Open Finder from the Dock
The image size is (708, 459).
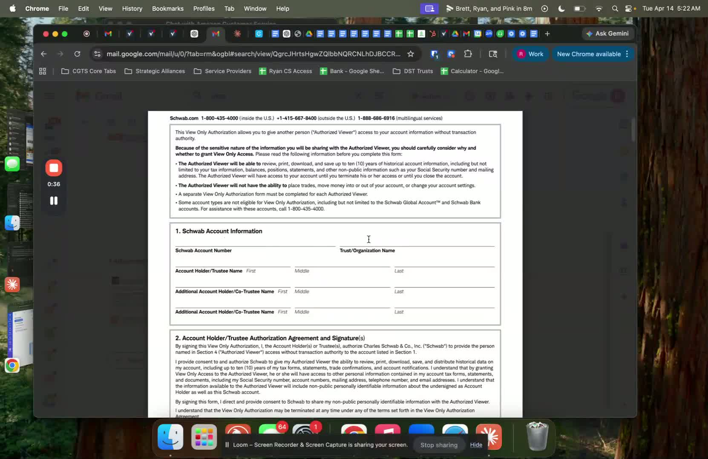[170, 437]
